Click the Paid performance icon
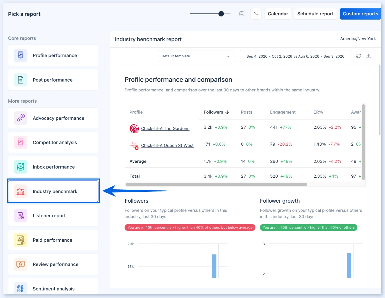This screenshot has width=385, height=298. (21, 240)
